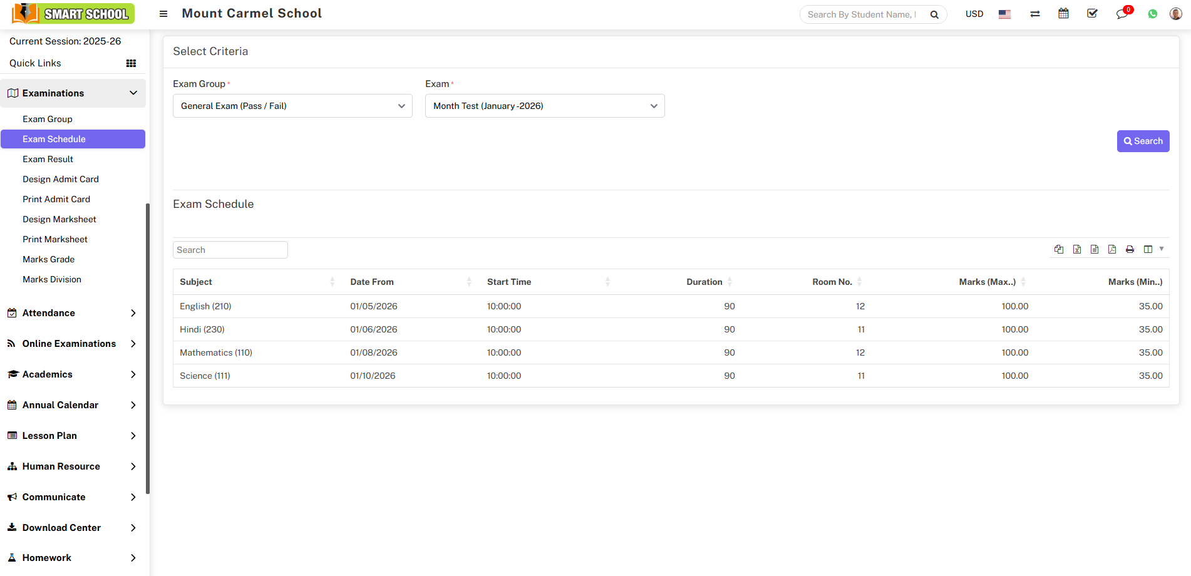The width and height of the screenshot is (1191, 576).
Task: Export the schedule table to Excel
Action: coord(1076,249)
